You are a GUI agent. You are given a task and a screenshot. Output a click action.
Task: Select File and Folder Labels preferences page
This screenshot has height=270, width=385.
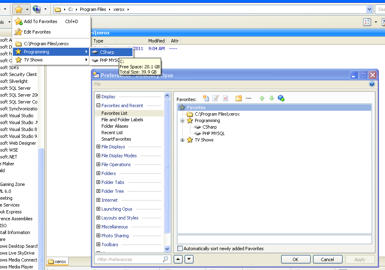click(122, 120)
